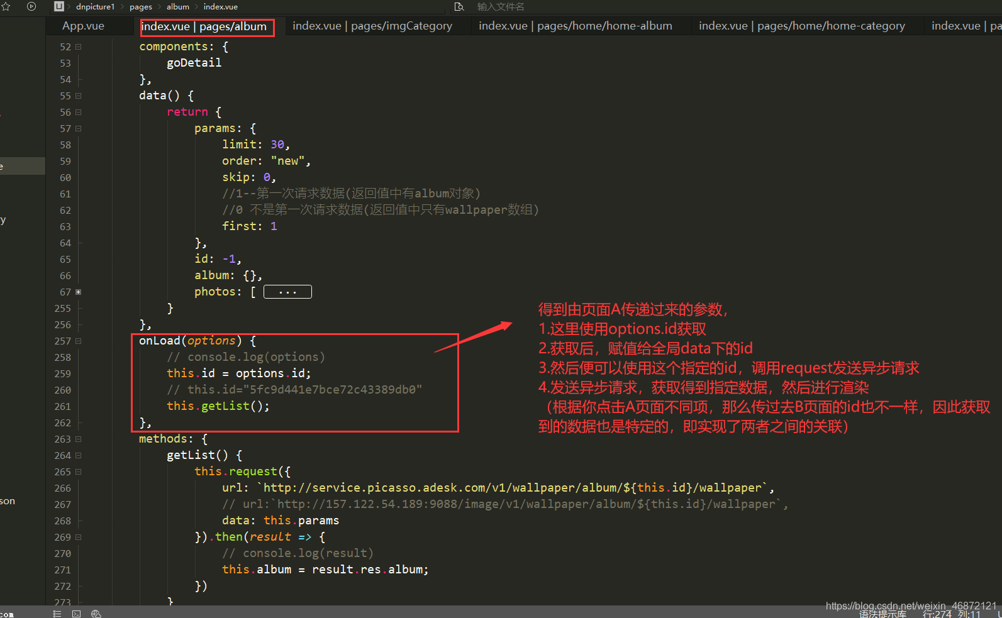This screenshot has width=1002, height=618.
Task: Click 'first: 1' on line 63
Action: point(250,226)
